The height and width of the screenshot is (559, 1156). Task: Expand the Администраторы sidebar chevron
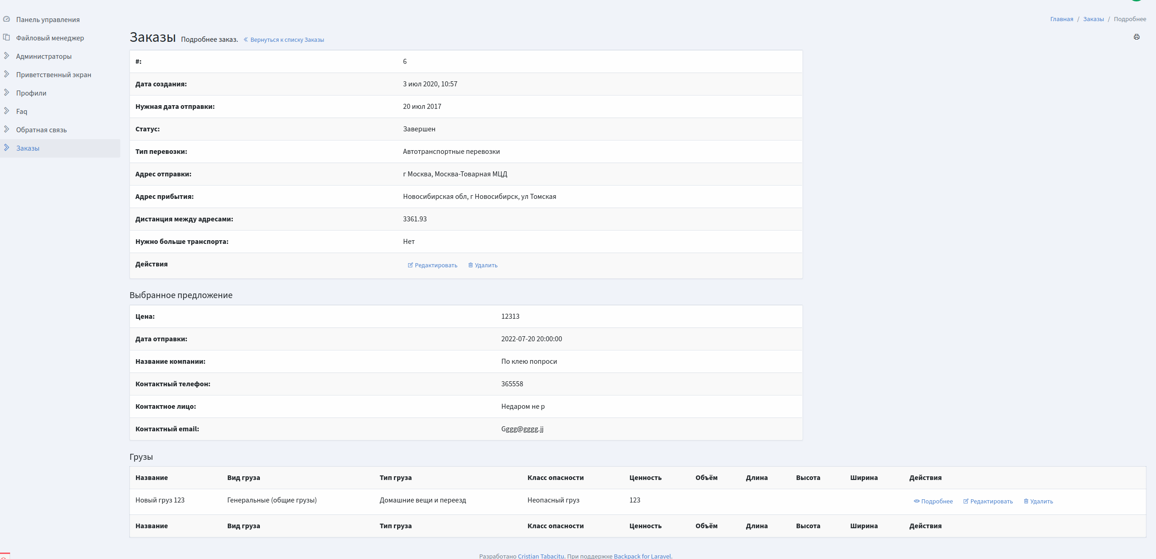(x=6, y=56)
